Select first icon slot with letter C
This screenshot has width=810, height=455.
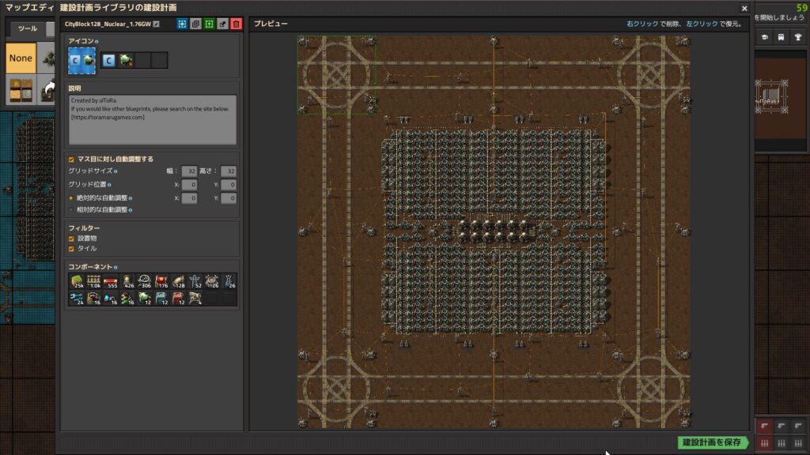(108, 60)
